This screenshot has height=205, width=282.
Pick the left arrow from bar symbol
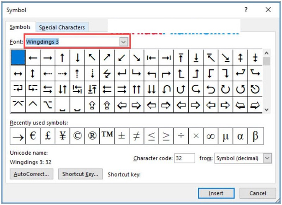[151, 58]
